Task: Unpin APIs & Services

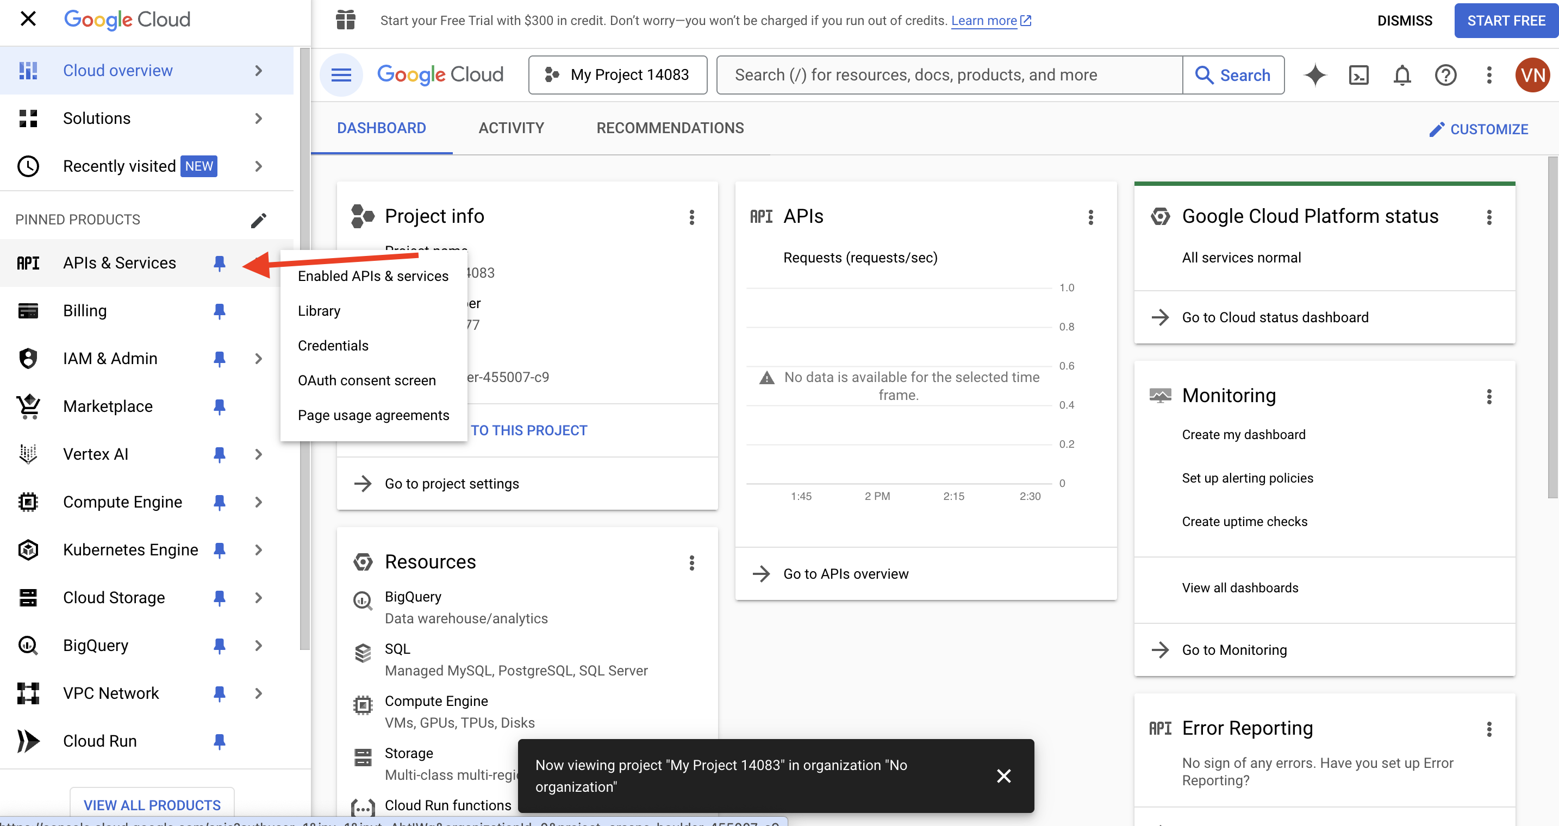Action: pyautogui.click(x=220, y=263)
